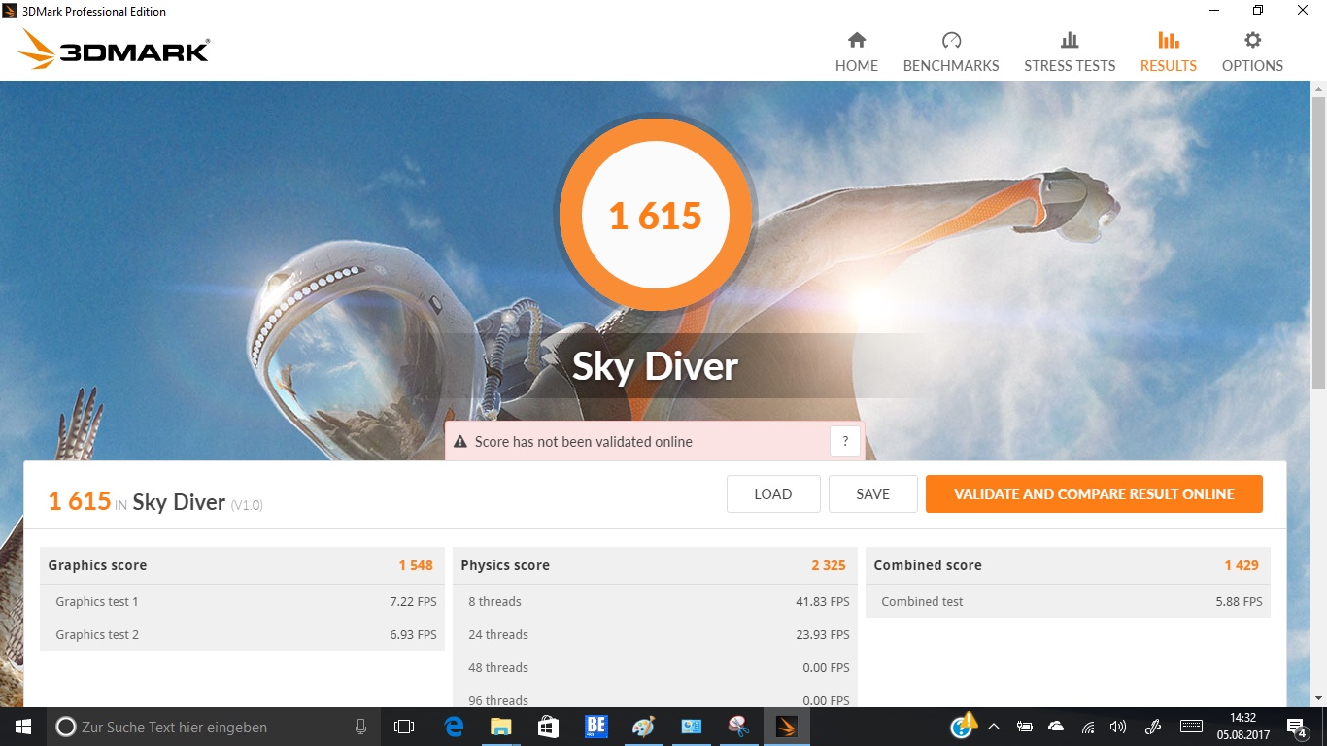Select the Combined score header row
Viewport: 1327px width, 746px height.
pos(1068,565)
